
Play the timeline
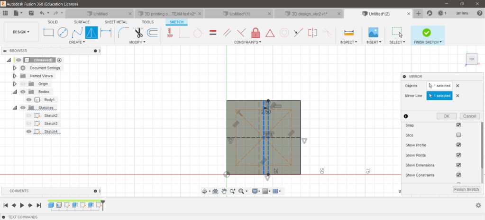click(x=22, y=205)
